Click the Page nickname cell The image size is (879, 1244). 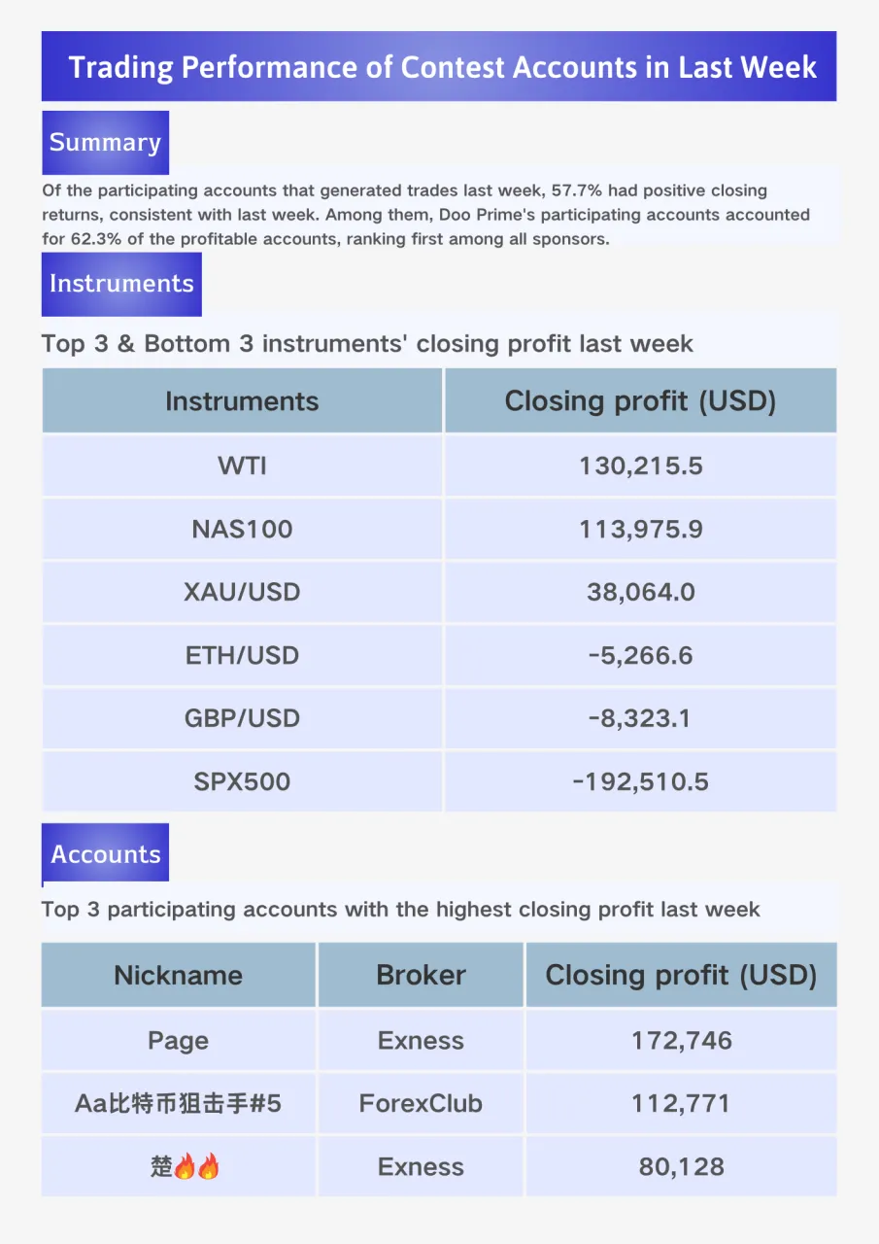(179, 1041)
